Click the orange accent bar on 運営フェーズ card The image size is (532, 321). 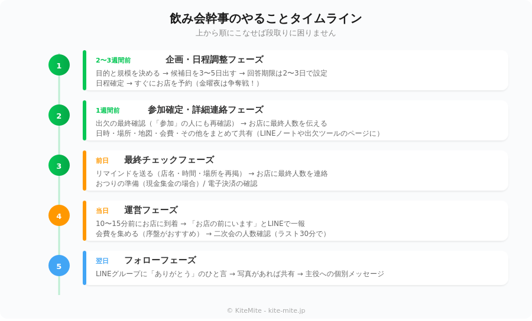pyautogui.click(x=85, y=221)
